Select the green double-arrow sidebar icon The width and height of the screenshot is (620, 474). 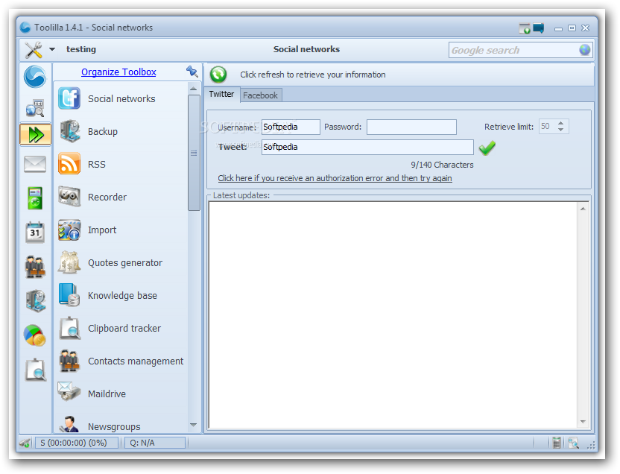36,135
